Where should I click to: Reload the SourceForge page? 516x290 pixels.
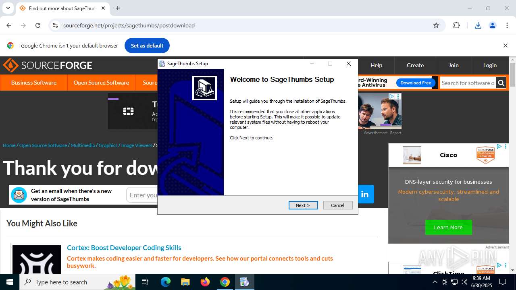pyautogui.click(x=38, y=25)
